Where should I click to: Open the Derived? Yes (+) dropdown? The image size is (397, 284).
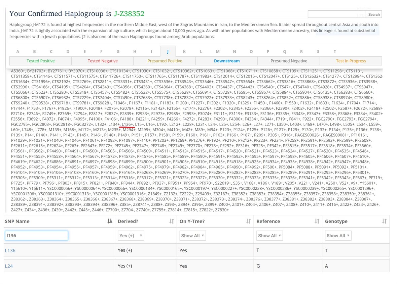pos(131,235)
